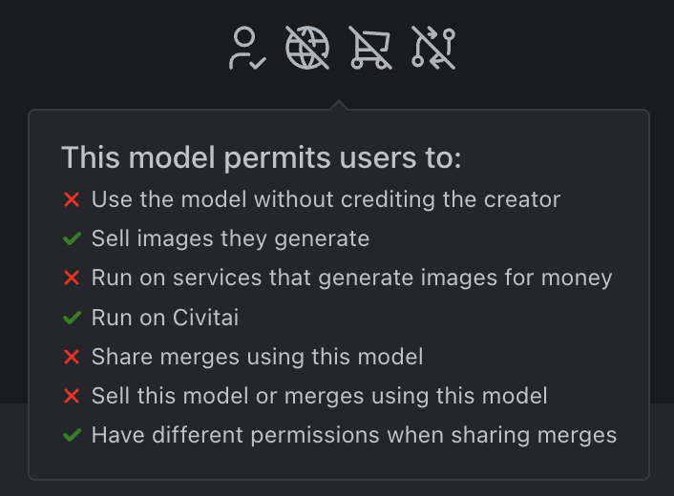Click the green check beside Run on Civitai
This screenshot has width=674, height=496.
pyautogui.click(x=72, y=318)
